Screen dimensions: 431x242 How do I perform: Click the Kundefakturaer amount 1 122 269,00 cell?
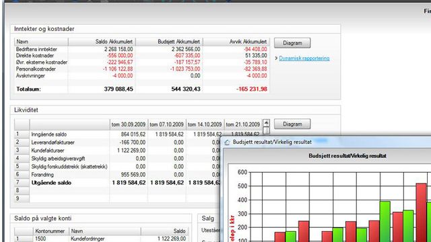129,151
